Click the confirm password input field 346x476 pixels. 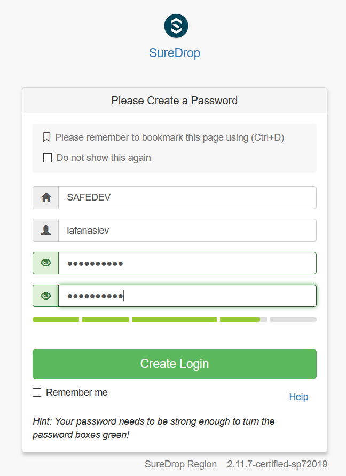pos(187,296)
